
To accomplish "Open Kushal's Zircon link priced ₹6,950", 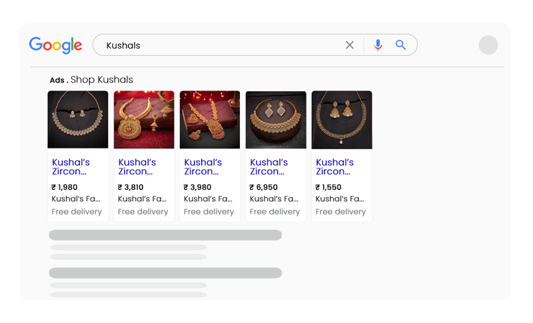I will pyautogui.click(x=268, y=166).
